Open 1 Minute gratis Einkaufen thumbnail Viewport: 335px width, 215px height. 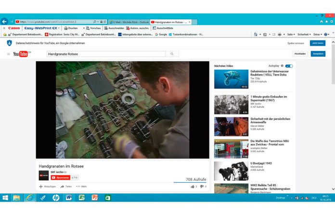231,104
